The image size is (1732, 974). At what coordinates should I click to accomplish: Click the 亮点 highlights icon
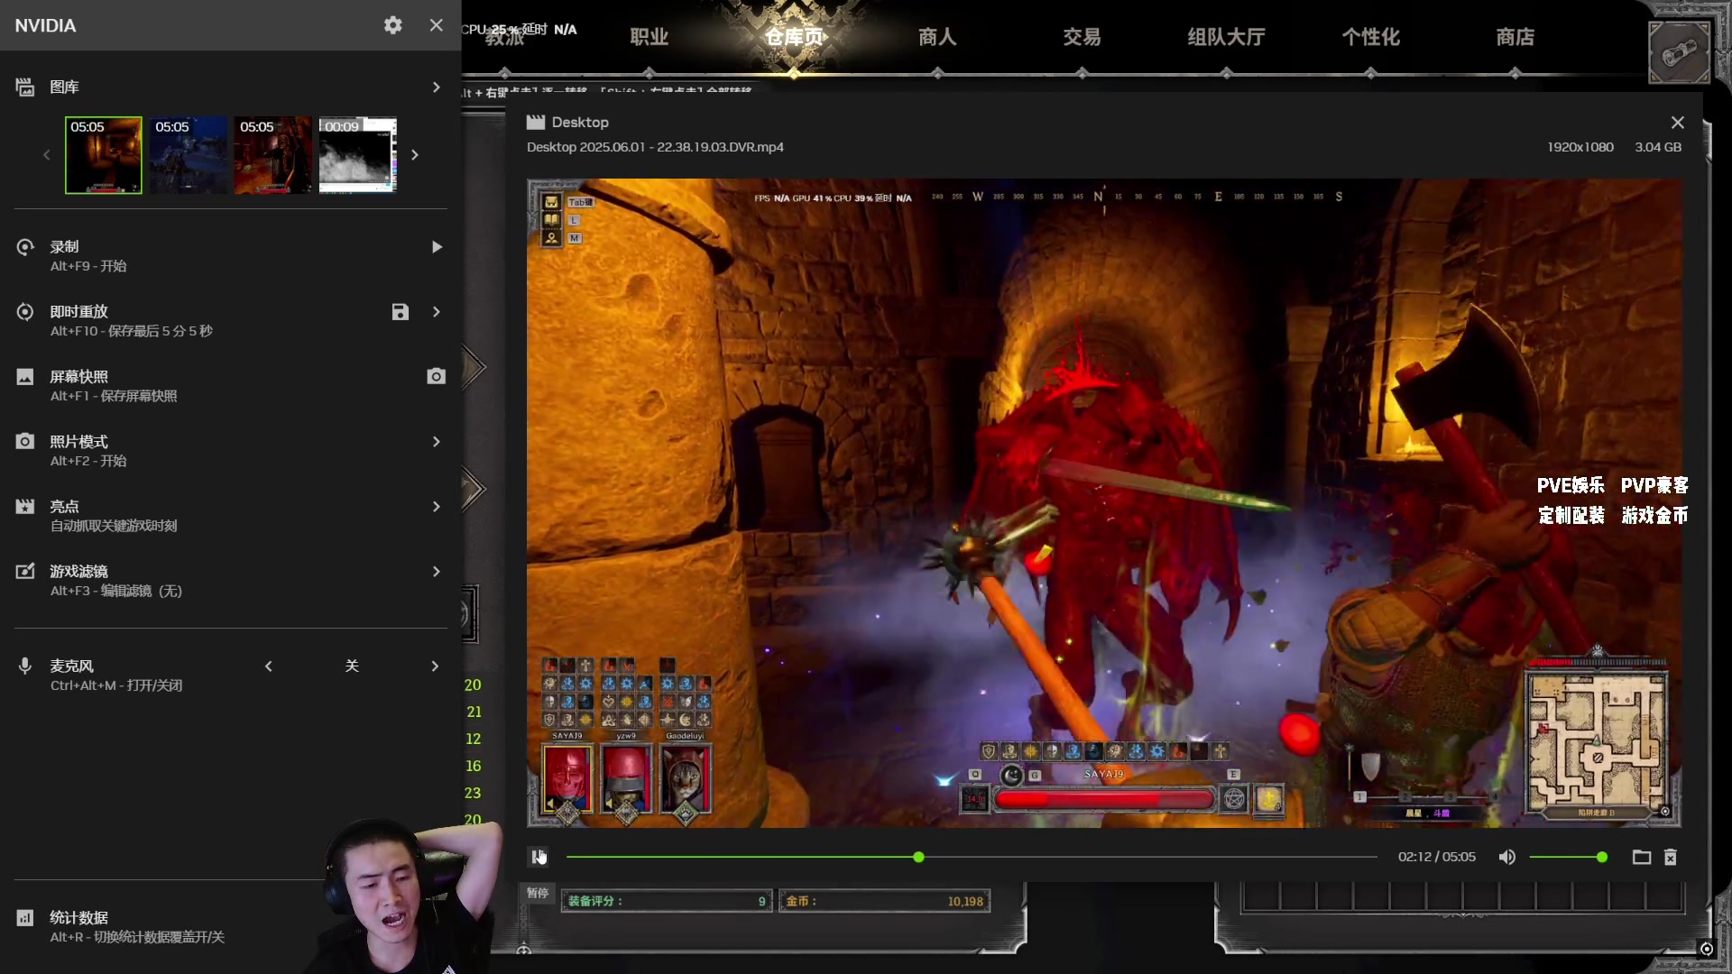[25, 507]
